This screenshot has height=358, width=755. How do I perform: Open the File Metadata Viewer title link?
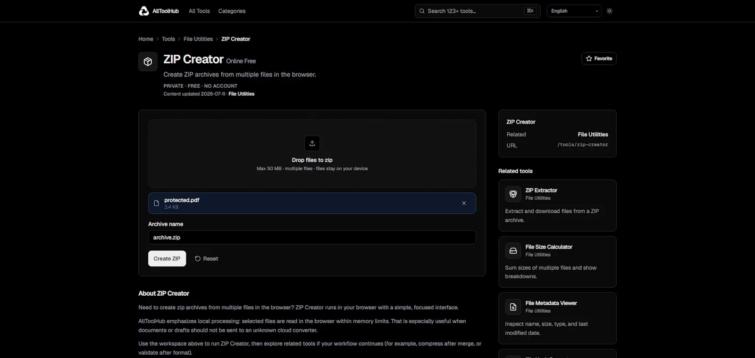551,303
